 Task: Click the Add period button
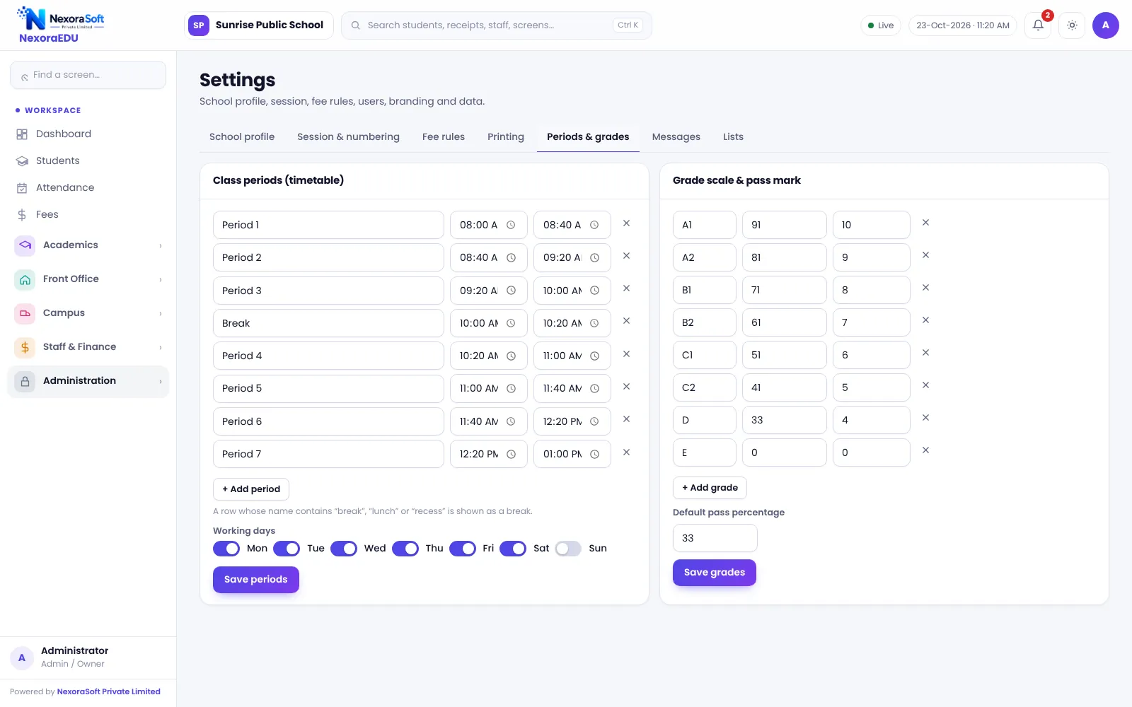(251, 489)
